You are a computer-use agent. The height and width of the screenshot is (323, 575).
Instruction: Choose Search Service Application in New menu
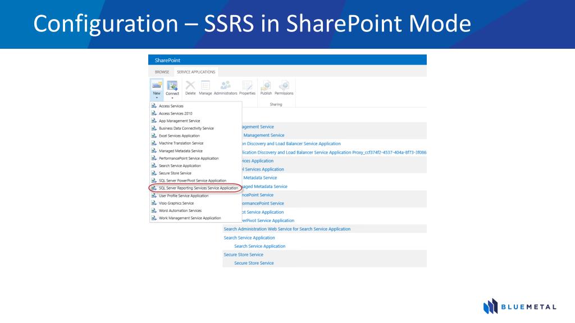click(180, 165)
